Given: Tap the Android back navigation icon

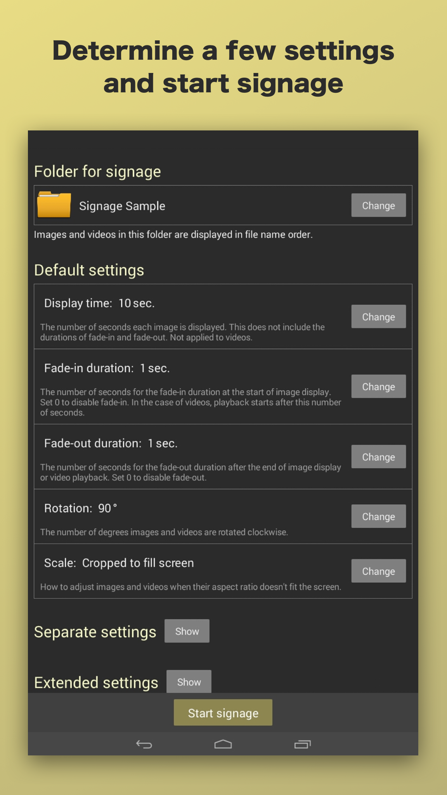Looking at the screenshot, I should coord(144,744).
